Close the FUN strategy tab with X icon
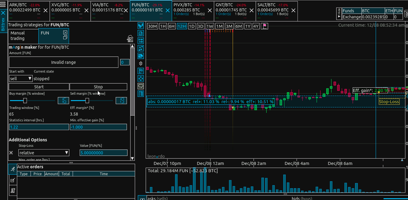The image size is (408, 200). coord(65,33)
